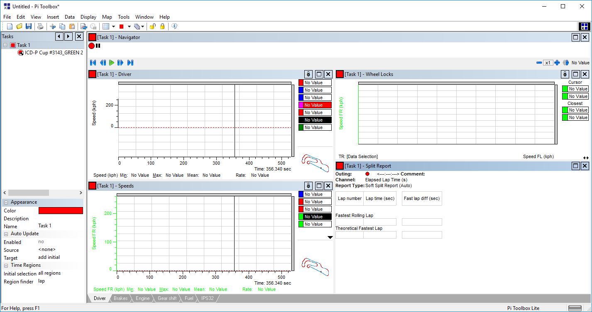Toggle the lock icon on the Speeds window
Screen dimensions: 592x312
click(308, 185)
